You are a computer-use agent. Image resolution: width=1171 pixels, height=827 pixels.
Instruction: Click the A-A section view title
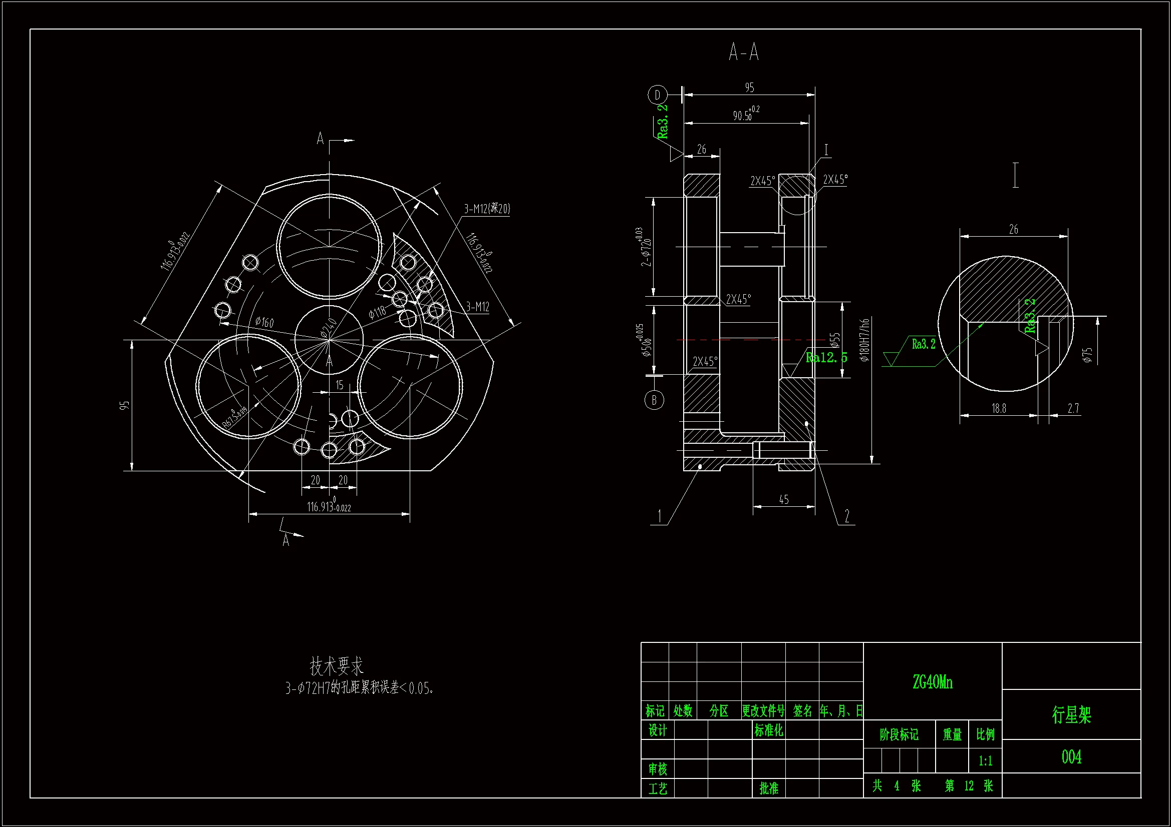click(x=744, y=53)
